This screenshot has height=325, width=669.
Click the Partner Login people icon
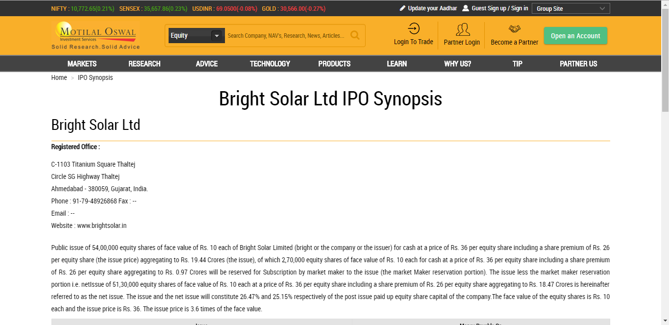tap(462, 29)
